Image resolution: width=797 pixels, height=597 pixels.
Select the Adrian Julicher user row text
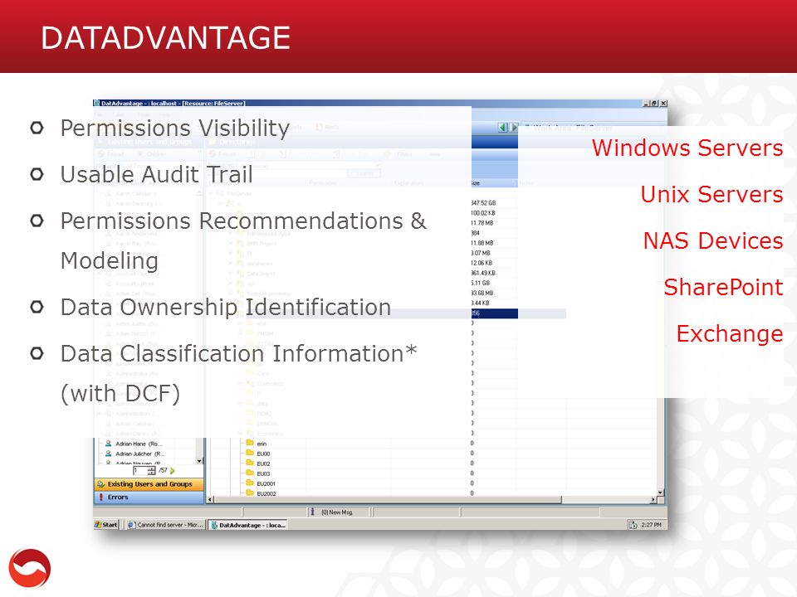(x=140, y=454)
